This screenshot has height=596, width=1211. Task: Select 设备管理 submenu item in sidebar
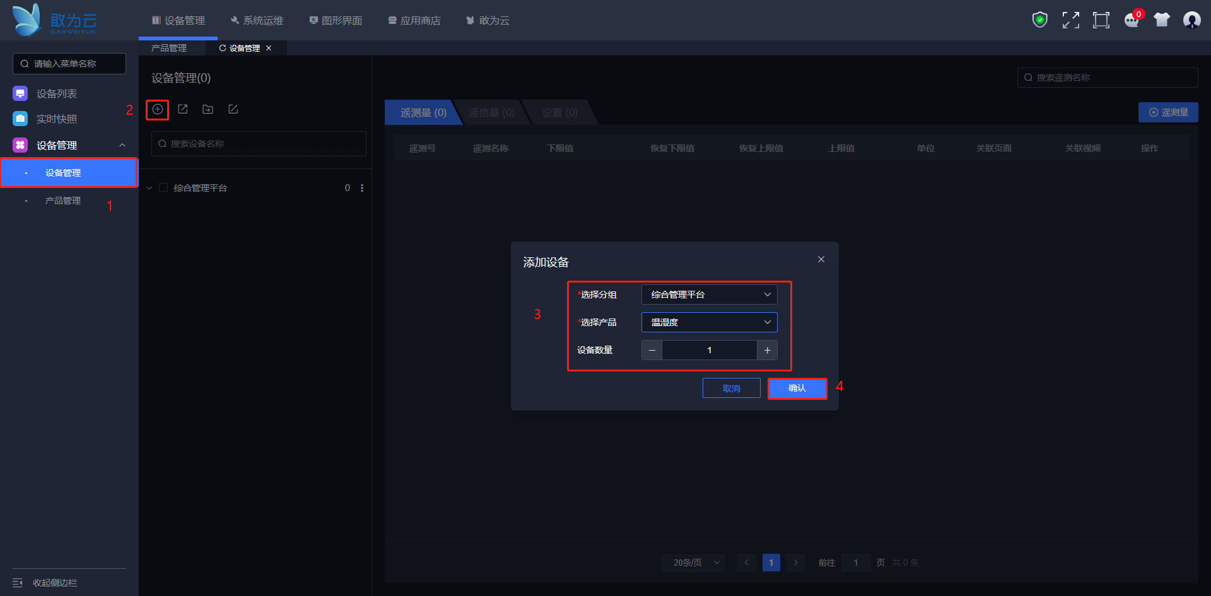69,173
